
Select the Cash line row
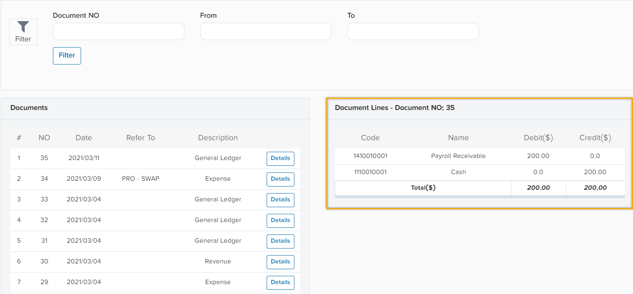458,172
